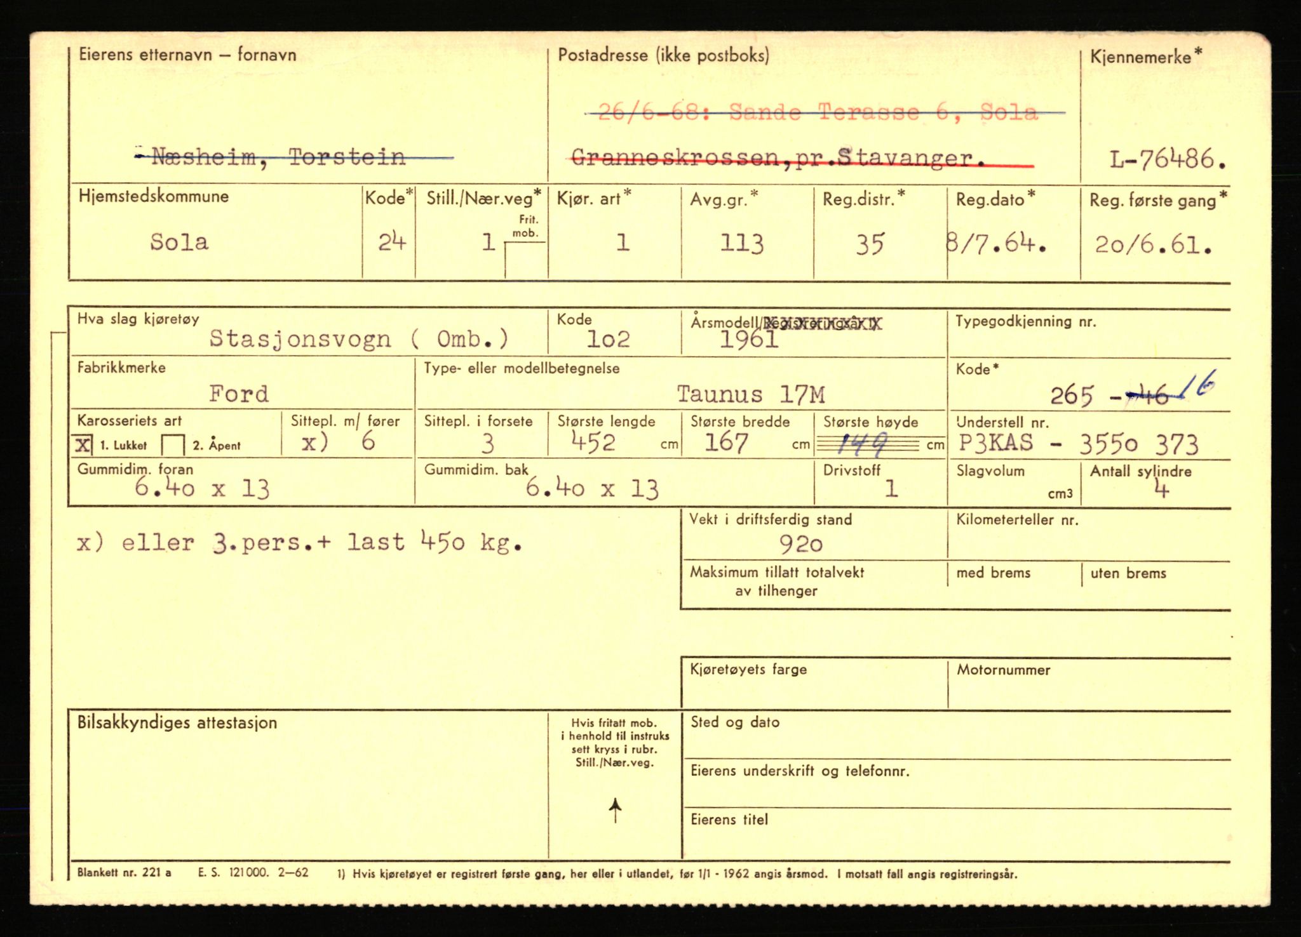Click the vehicle type 'Stasjonsvogn ( Omb.)'

click(360, 339)
